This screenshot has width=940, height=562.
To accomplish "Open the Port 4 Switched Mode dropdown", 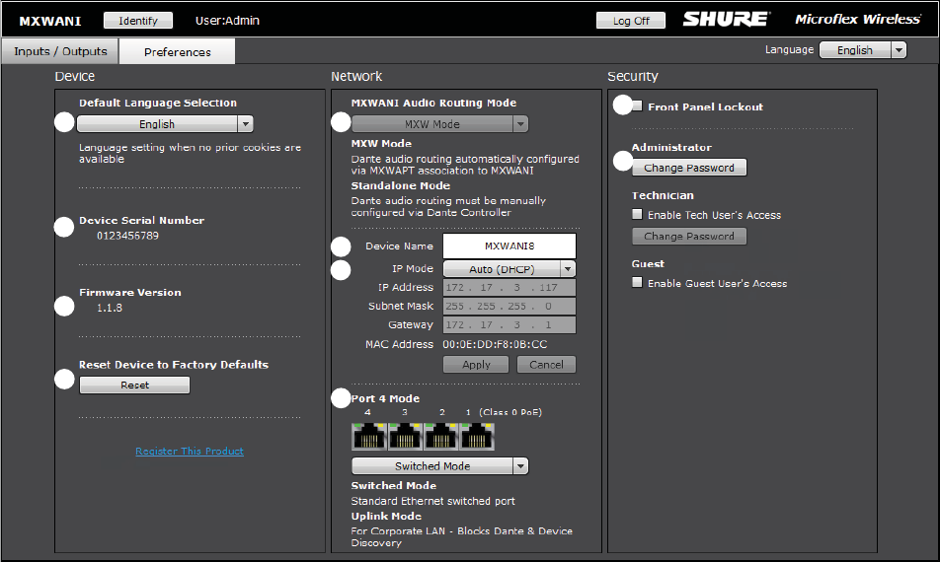I will [440, 466].
